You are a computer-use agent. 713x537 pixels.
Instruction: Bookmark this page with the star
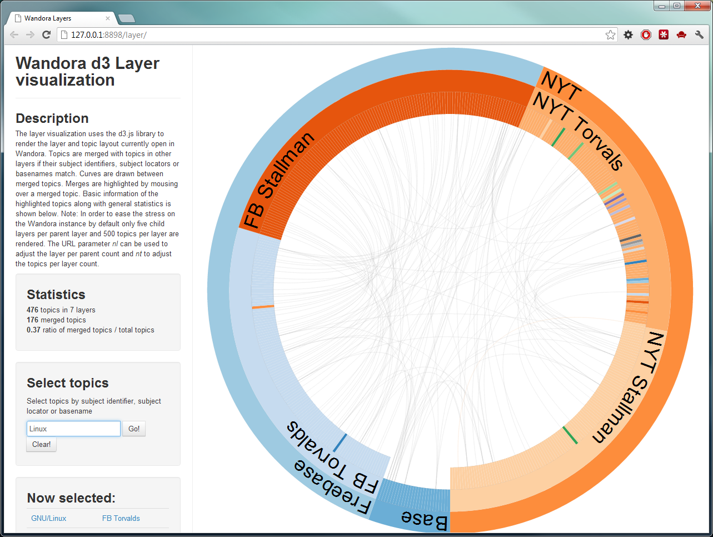coord(610,35)
